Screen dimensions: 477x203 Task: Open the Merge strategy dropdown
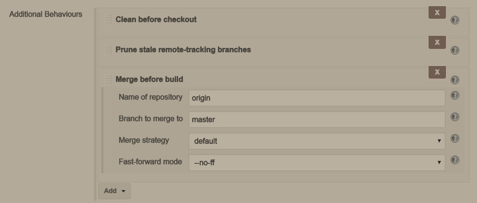317,141
